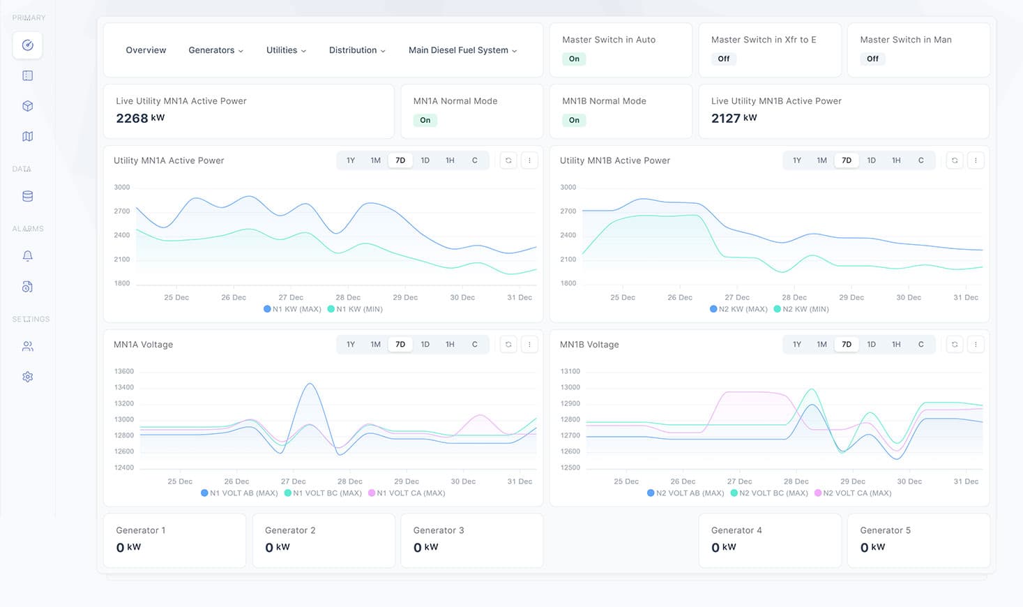Toggle N2 KW (MIN) legend series

point(801,308)
